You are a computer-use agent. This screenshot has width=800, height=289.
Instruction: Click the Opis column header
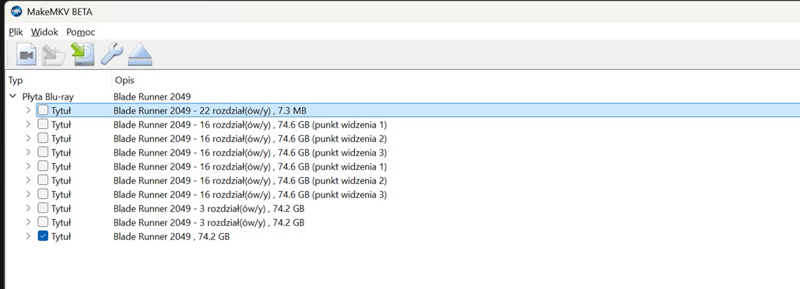[125, 81]
